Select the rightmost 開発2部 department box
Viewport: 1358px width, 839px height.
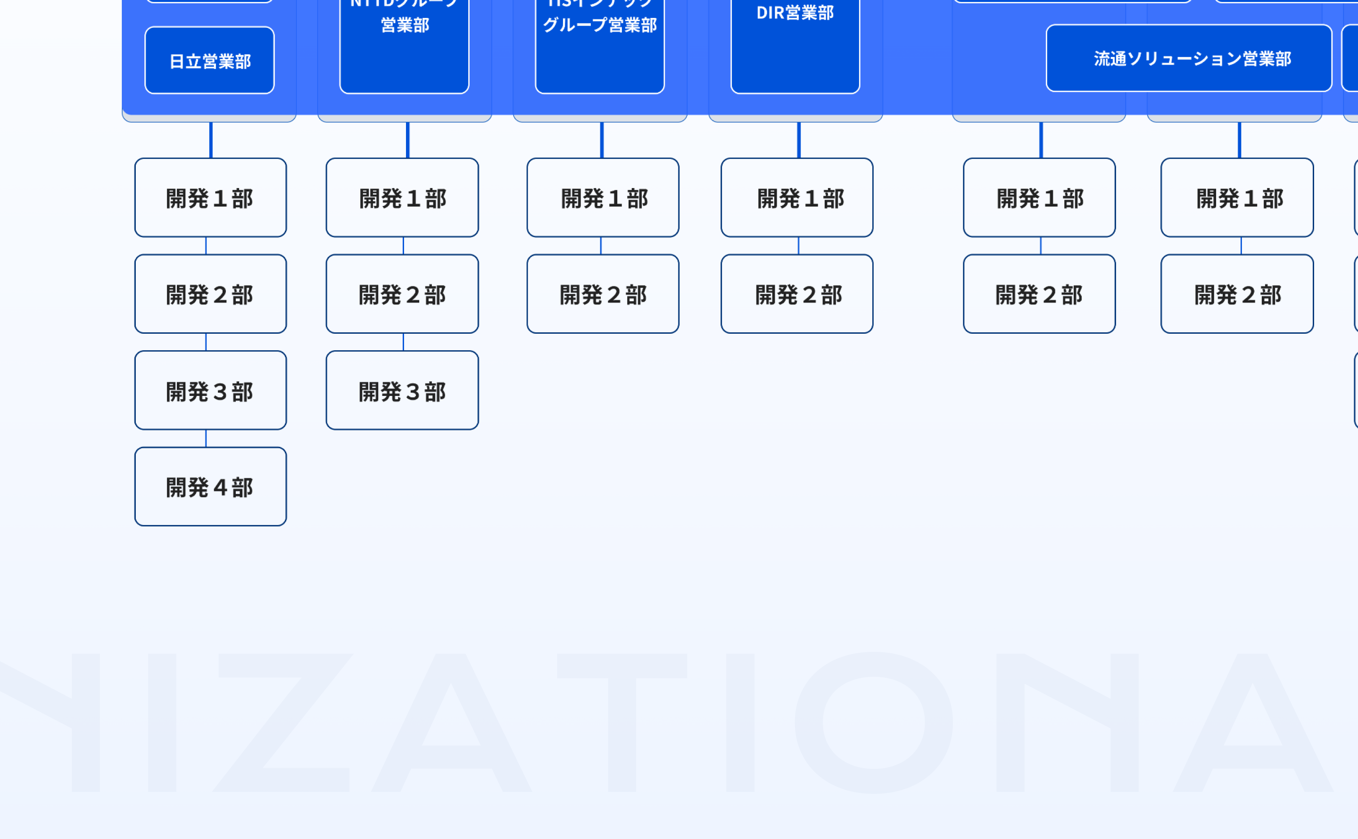click(1237, 294)
